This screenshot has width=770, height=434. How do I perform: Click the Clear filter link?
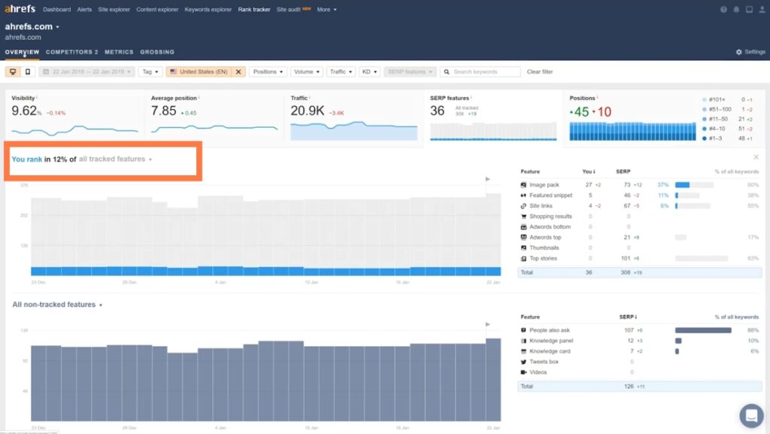point(540,71)
